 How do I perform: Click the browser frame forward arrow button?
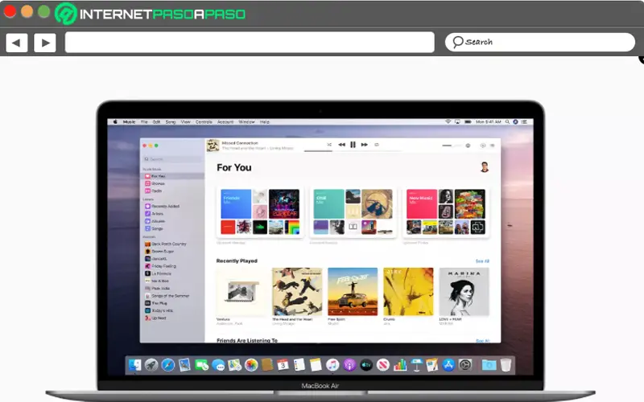[45, 43]
